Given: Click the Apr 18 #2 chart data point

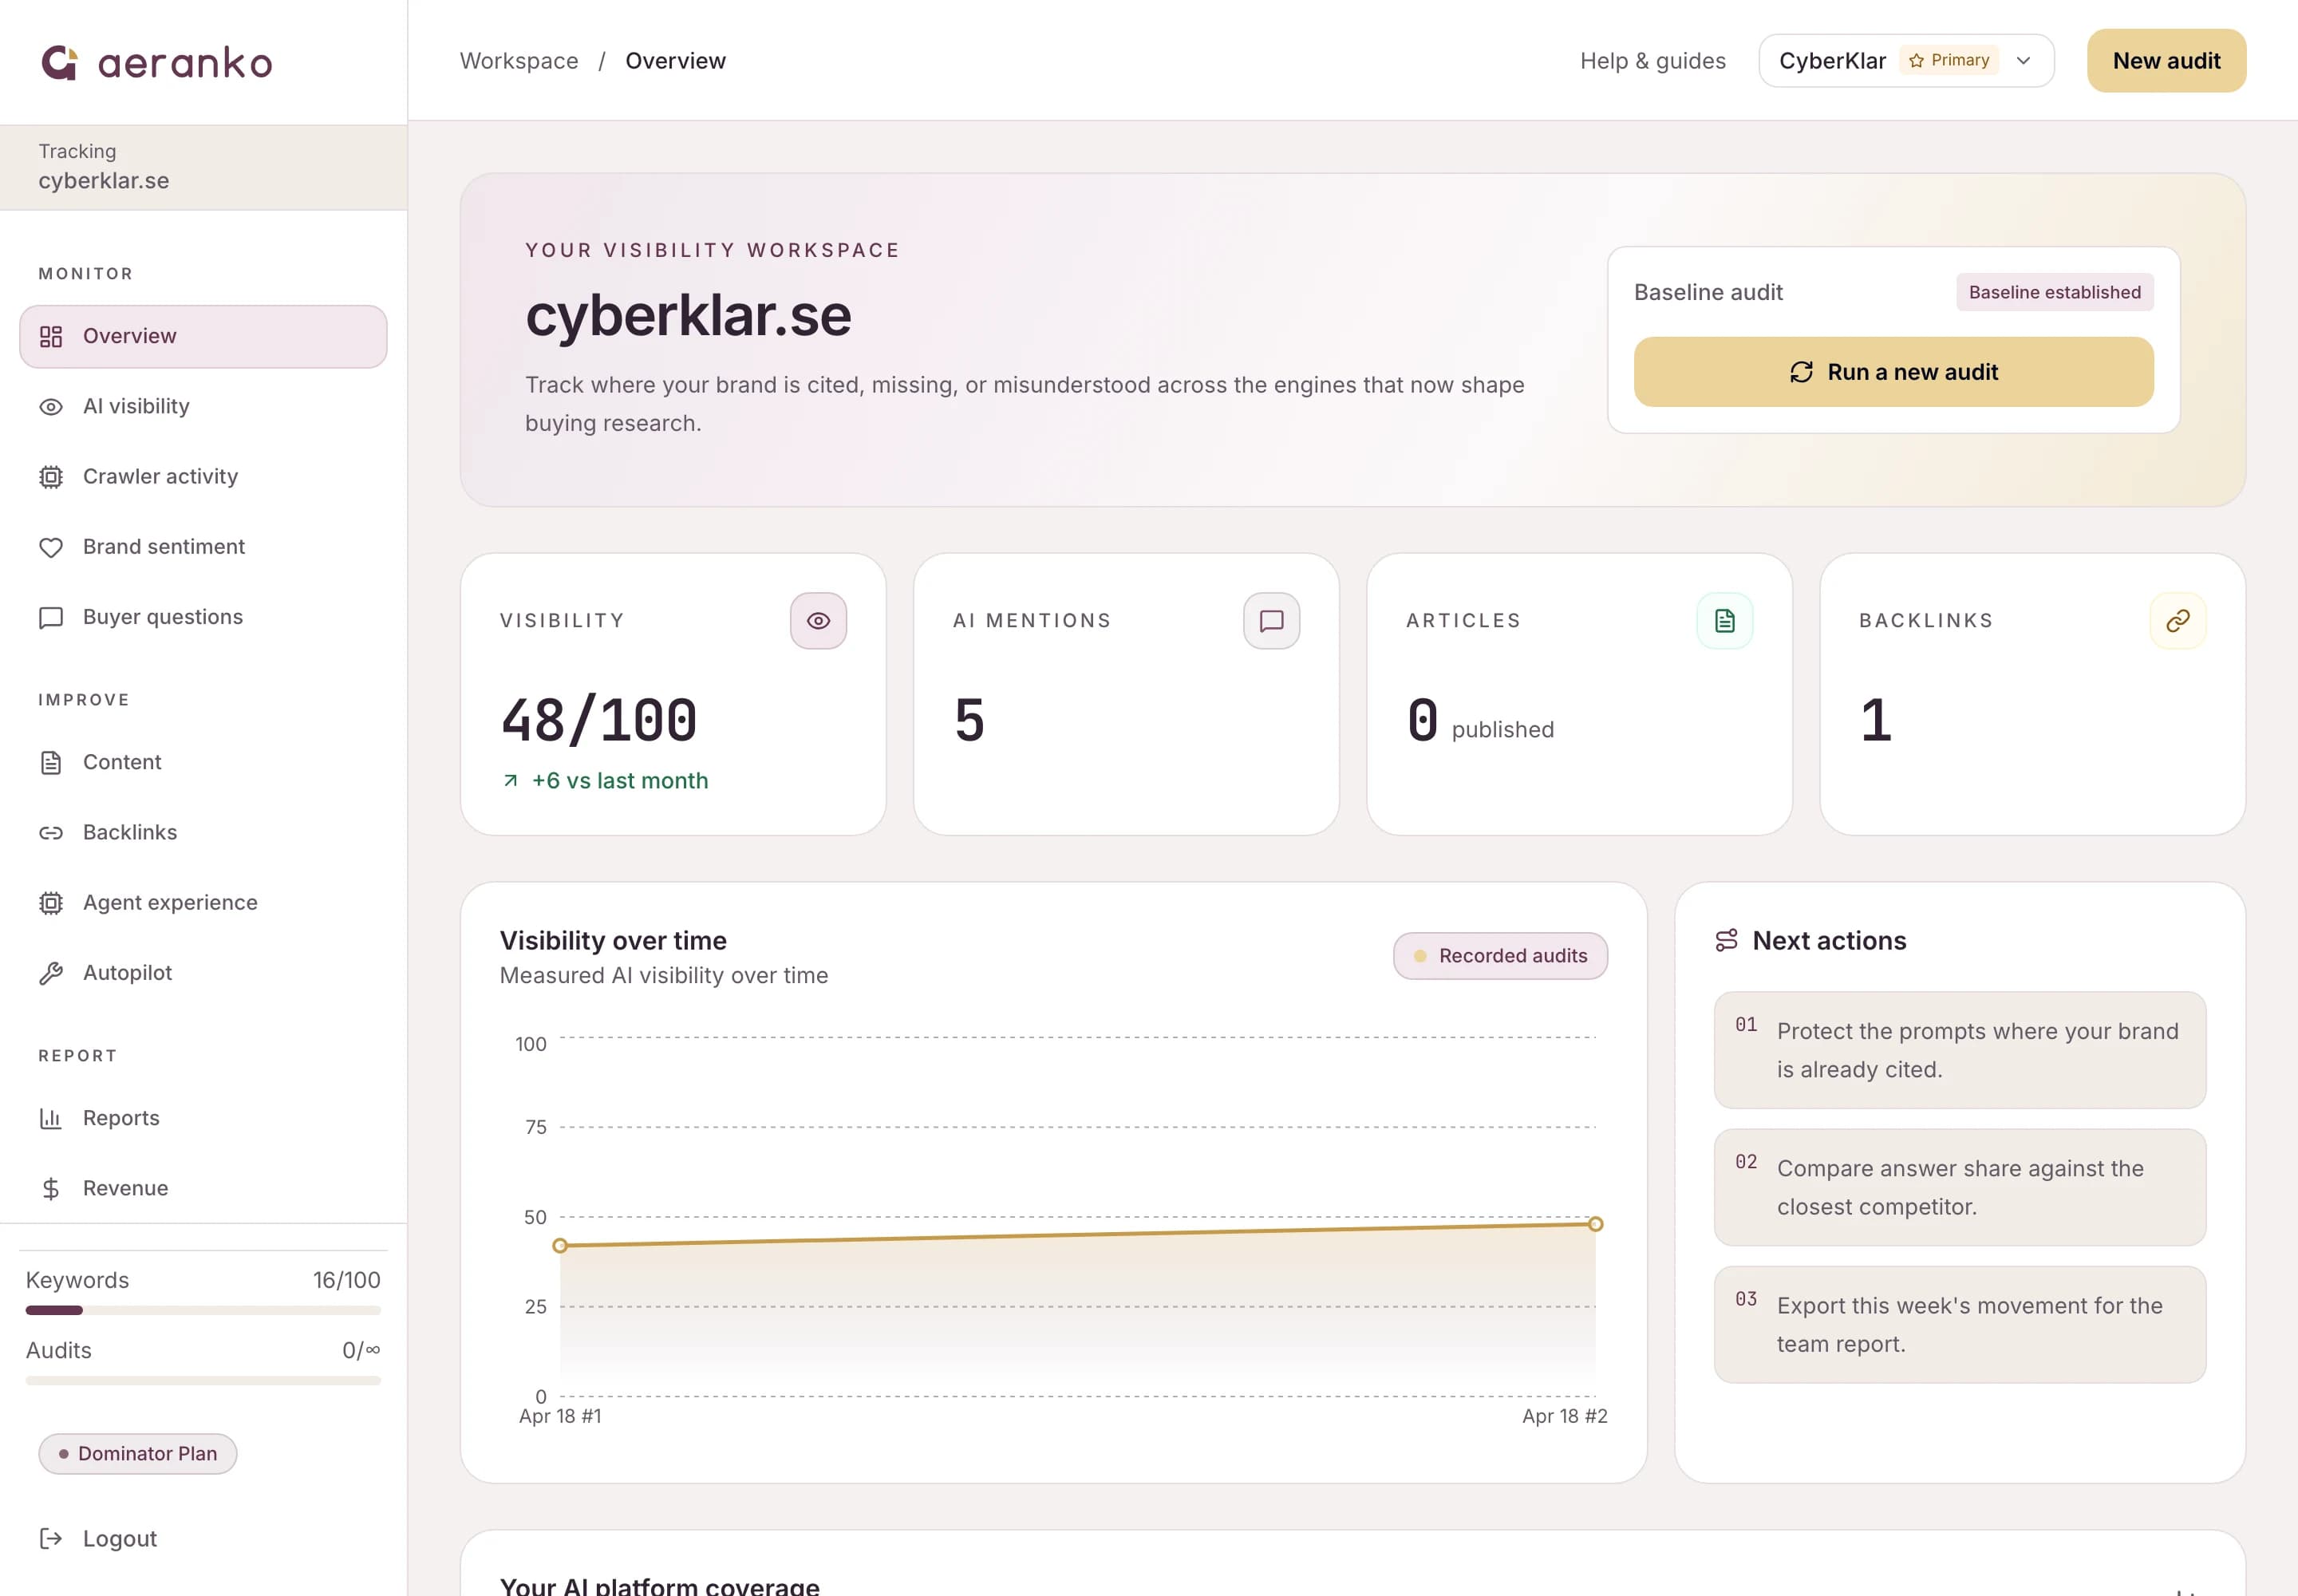Looking at the screenshot, I should (x=1596, y=1224).
